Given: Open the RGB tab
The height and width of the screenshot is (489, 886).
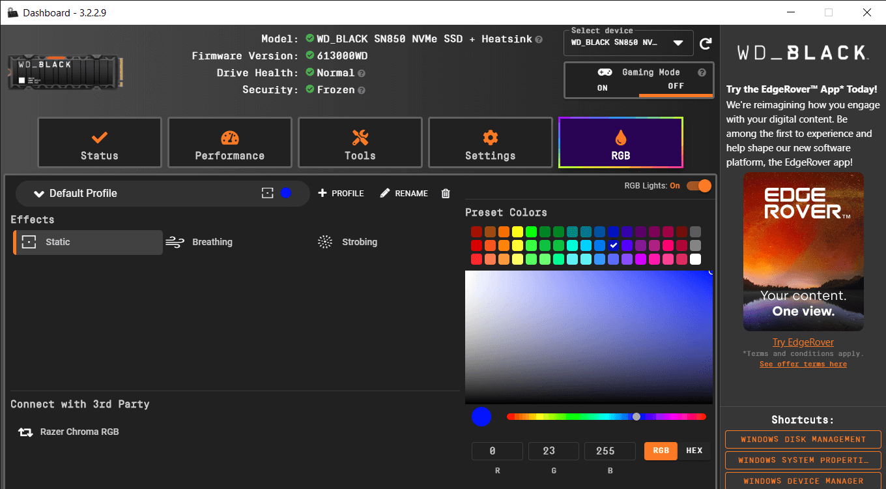Looking at the screenshot, I should pyautogui.click(x=621, y=143).
